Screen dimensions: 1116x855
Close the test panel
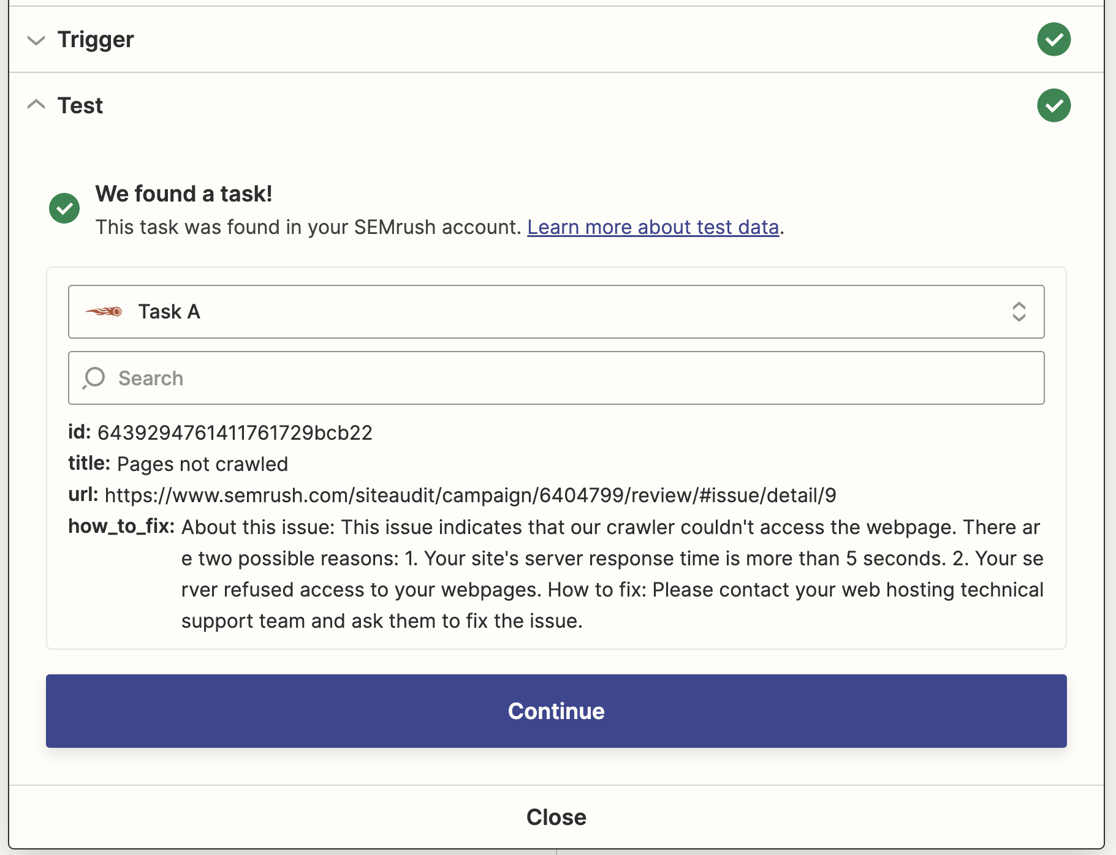pos(556,816)
